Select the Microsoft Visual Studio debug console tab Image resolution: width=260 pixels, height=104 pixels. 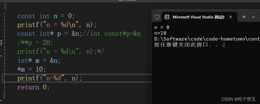pos(199,17)
